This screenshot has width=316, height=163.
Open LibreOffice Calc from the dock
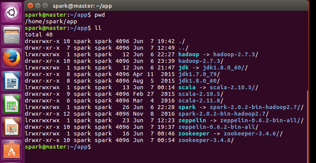coord(12,104)
